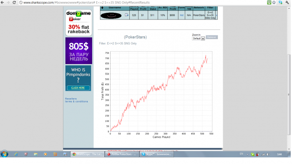Click the Filter E<=2 S<=35 SNG Only text

point(118,43)
